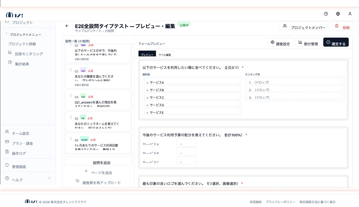Click the back arrow beside project title

67,26
